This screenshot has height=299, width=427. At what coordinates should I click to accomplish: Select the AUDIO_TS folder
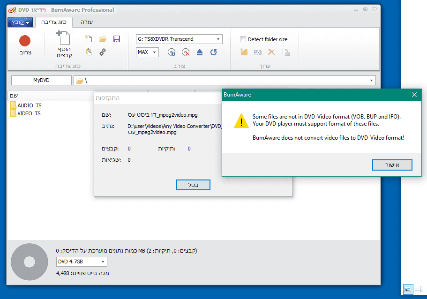pos(26,105)
